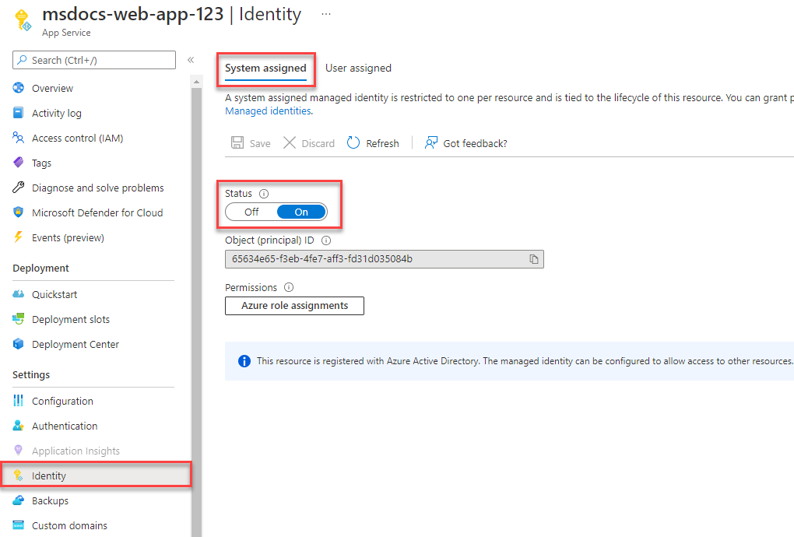794x537 pixels.
Task: Switch system assigned Status to Off
Action: 251,212
